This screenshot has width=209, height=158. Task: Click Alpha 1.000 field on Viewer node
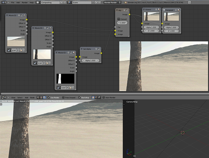[x=151, y=27]
